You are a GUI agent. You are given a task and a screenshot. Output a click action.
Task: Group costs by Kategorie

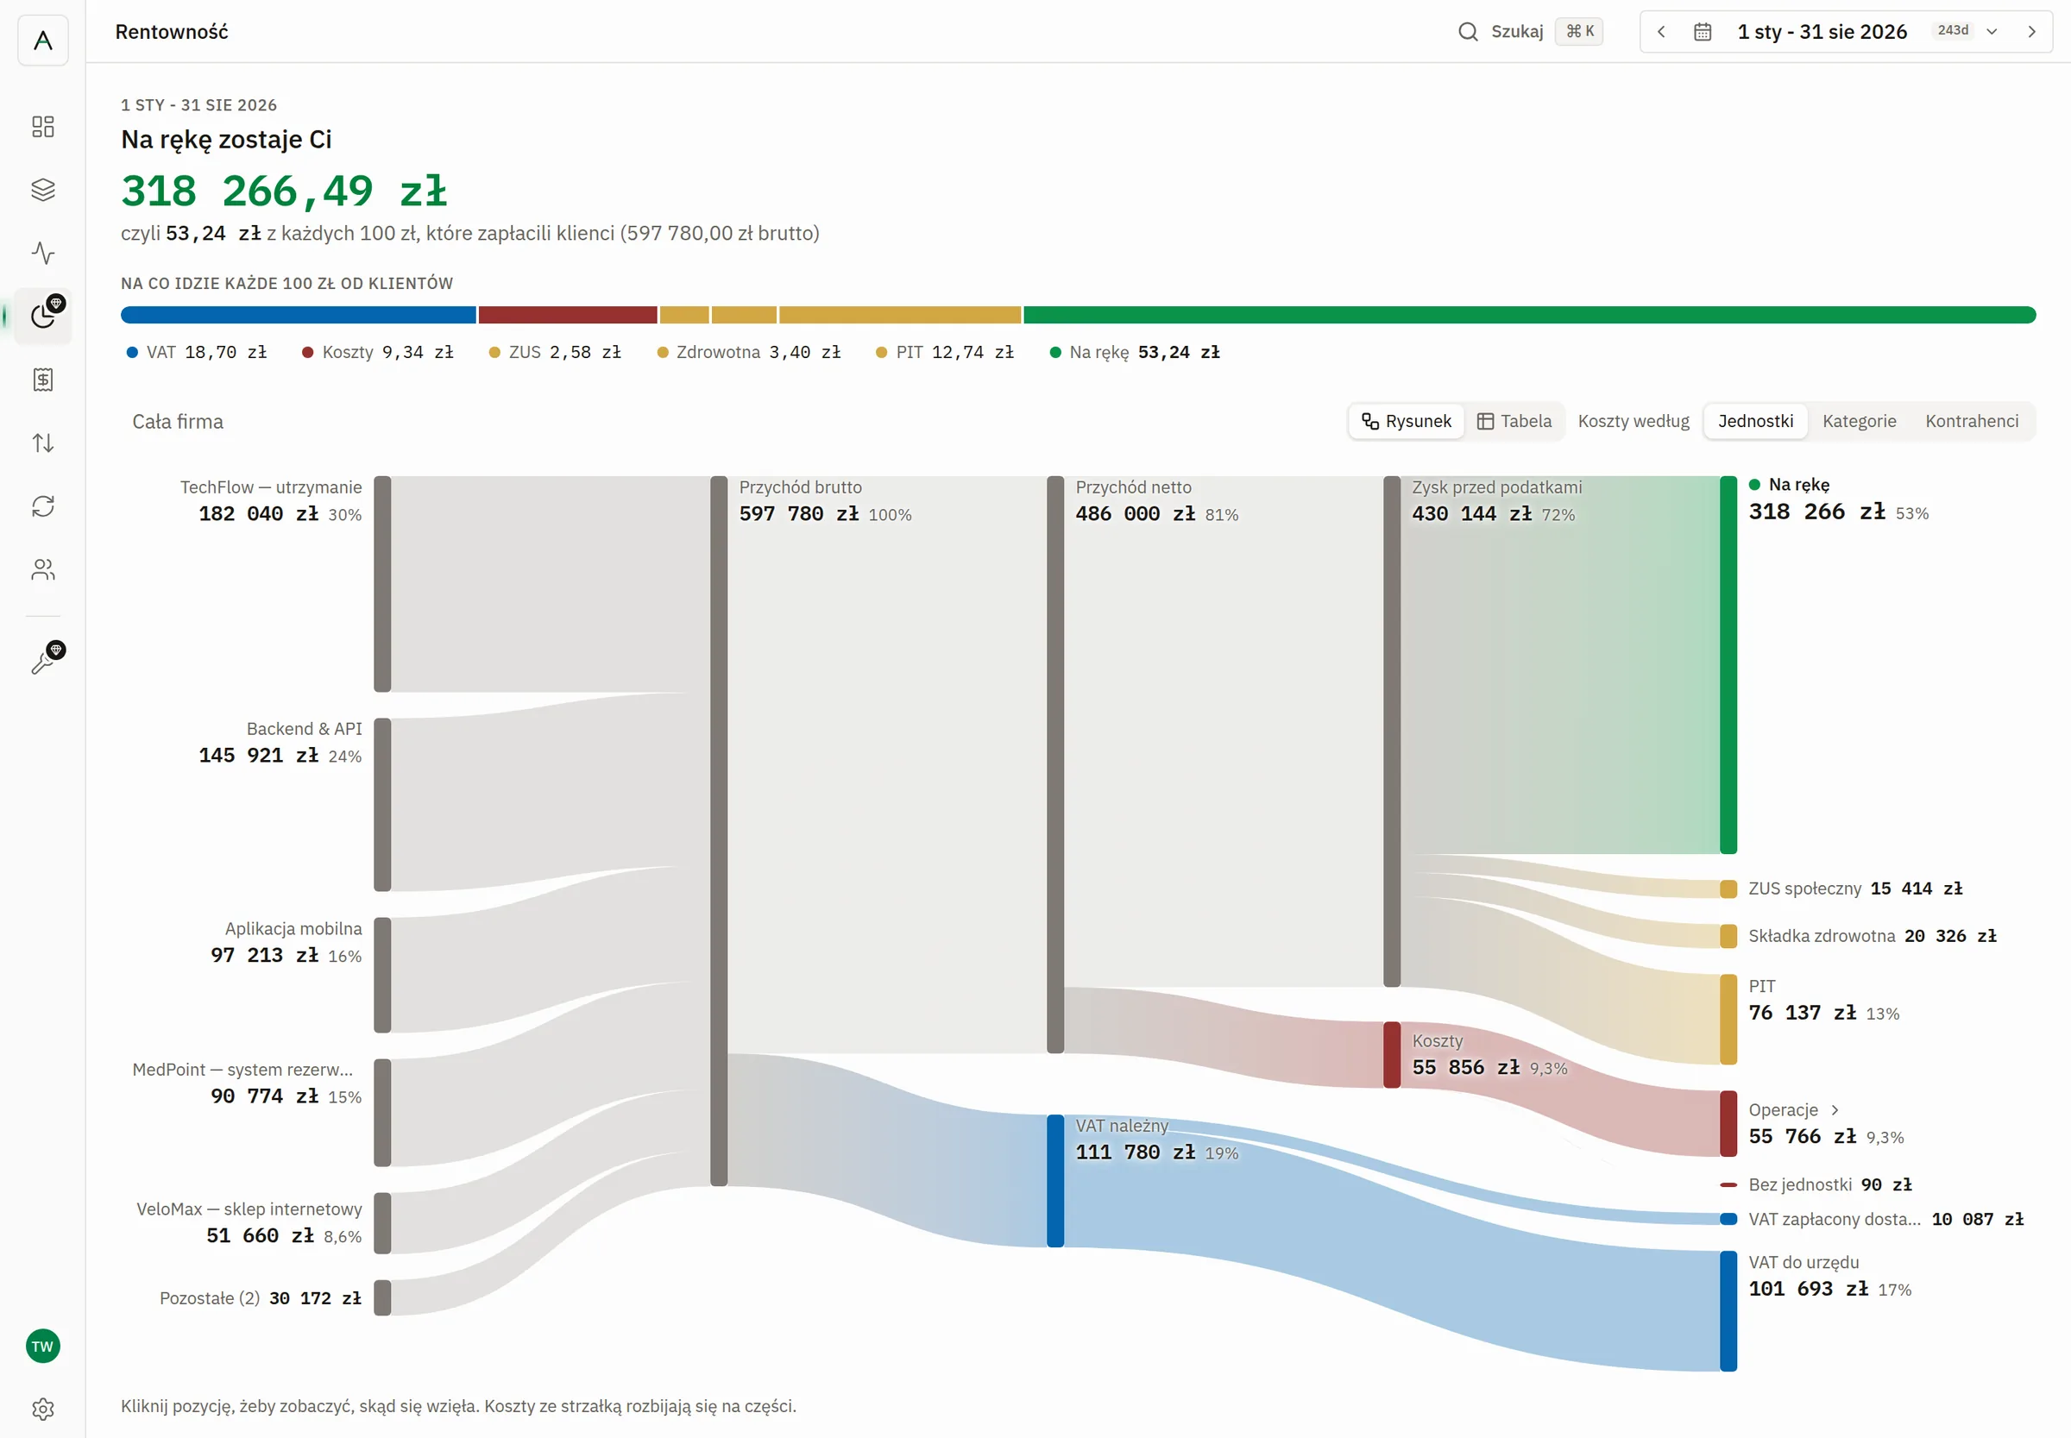(x=1859, y=421)
